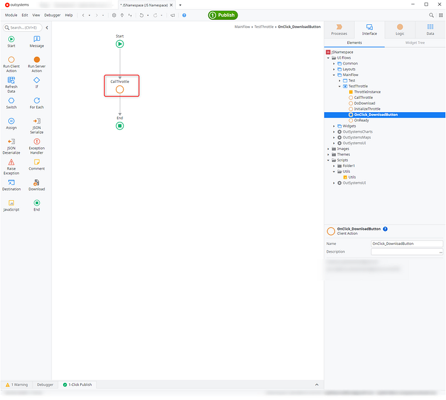The image size is (446, 400).
Task: Expand the Widgets folder in tree
Action: pos(334,126)
